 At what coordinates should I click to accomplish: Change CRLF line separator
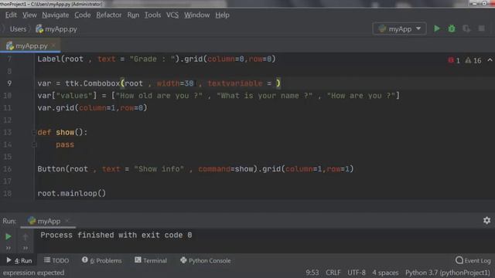[333, 273]
